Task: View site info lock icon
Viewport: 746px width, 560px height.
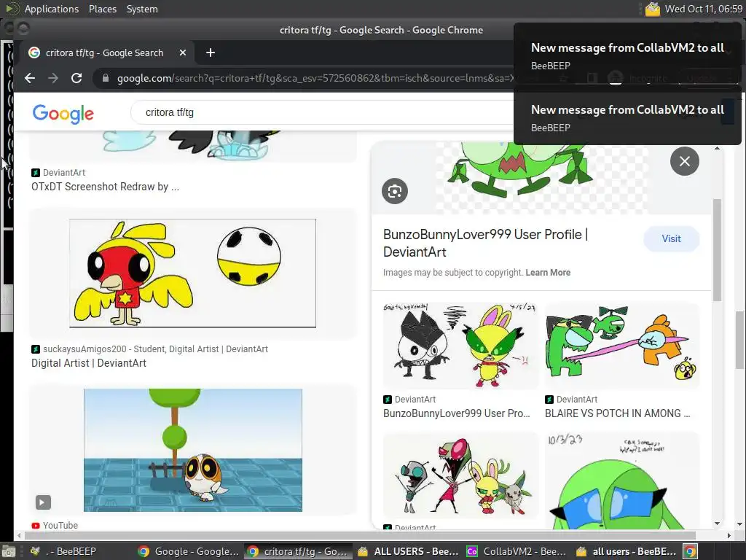Action: 106,78
